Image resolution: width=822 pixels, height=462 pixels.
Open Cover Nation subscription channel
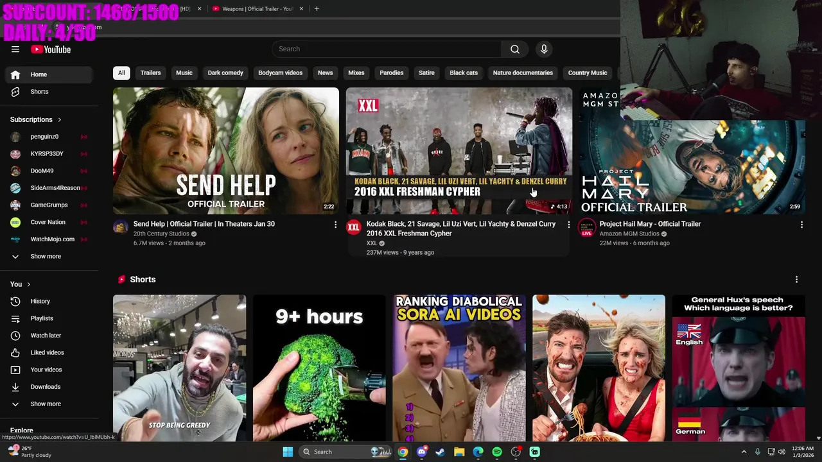(x=49, y=222)
